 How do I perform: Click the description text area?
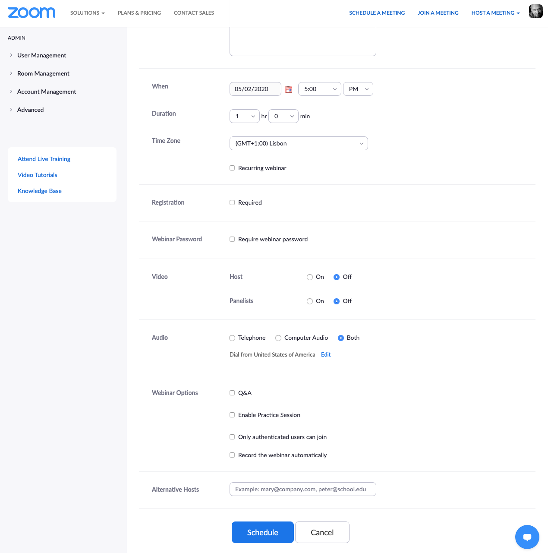tap(303, 41)
